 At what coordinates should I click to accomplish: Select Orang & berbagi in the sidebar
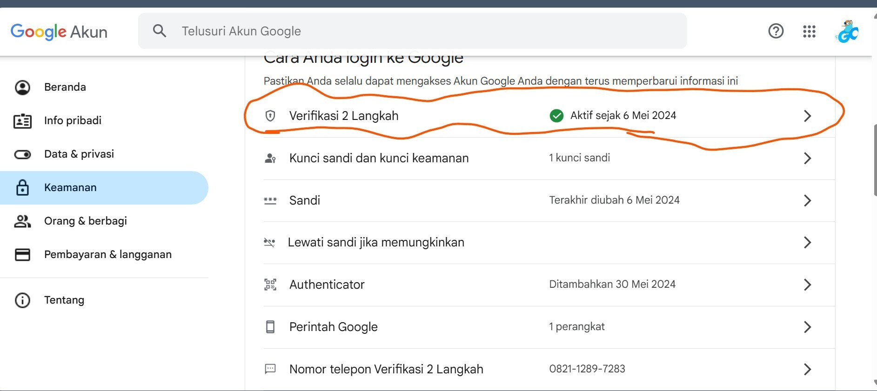(x=104, y=221)
